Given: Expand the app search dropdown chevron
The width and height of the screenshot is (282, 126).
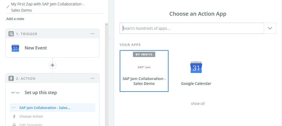Looking at the screenshot, I should coord(270,28).
